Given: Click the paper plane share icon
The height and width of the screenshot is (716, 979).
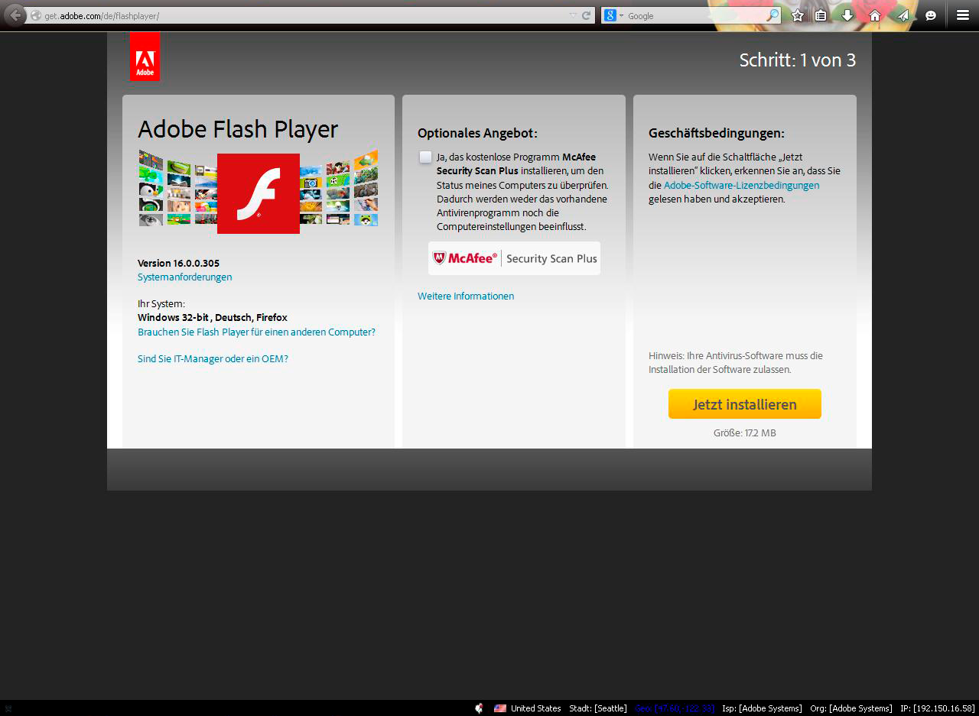Looking at the screenshot, I should [903, 15].
